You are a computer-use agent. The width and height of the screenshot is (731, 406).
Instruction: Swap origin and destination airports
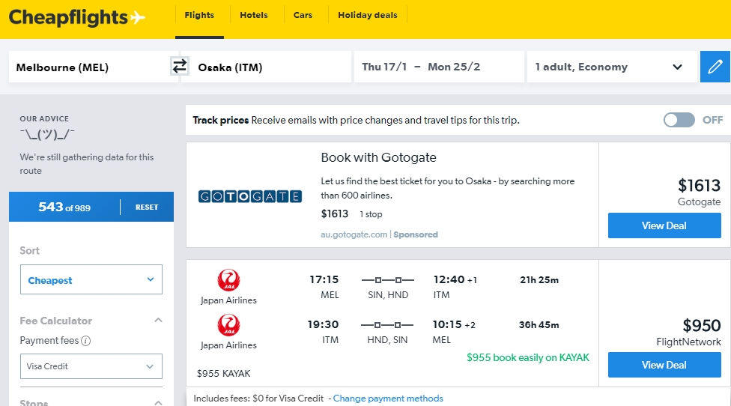click(x=179, y=66)
